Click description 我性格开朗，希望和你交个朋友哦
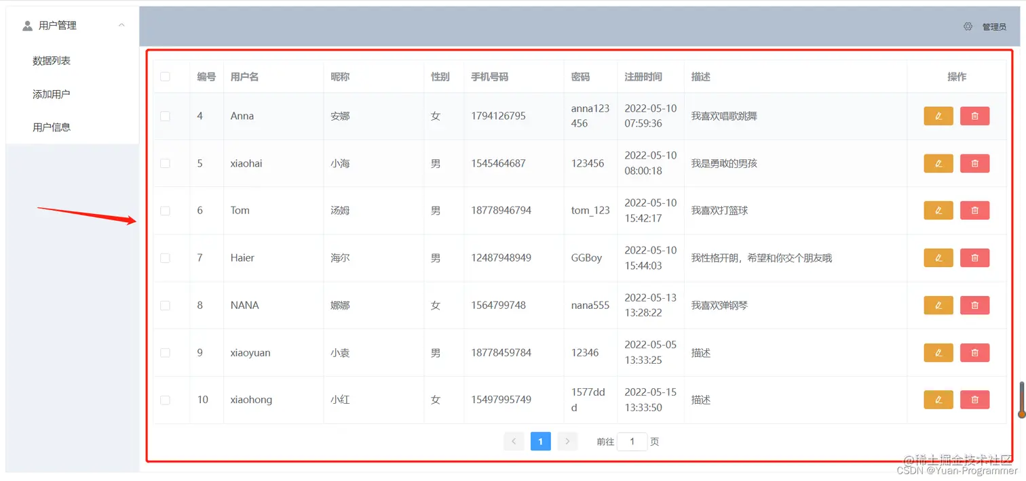This screenshot has height=481, width=1026. (761, 258)
